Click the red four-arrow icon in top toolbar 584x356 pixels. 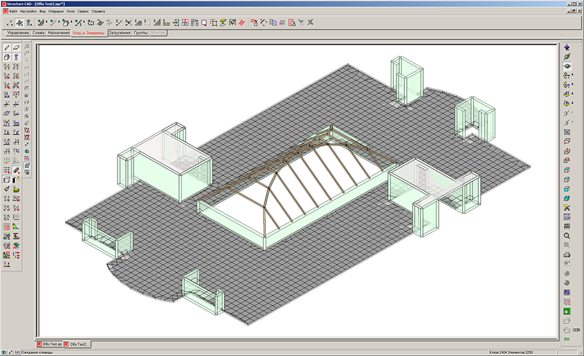241,22
